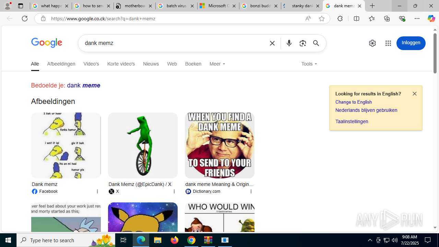Image resolution: width=439 pixels, height=247 pixels.
Task: Open Taalinstellingen link
Action: tap(352, 121)
